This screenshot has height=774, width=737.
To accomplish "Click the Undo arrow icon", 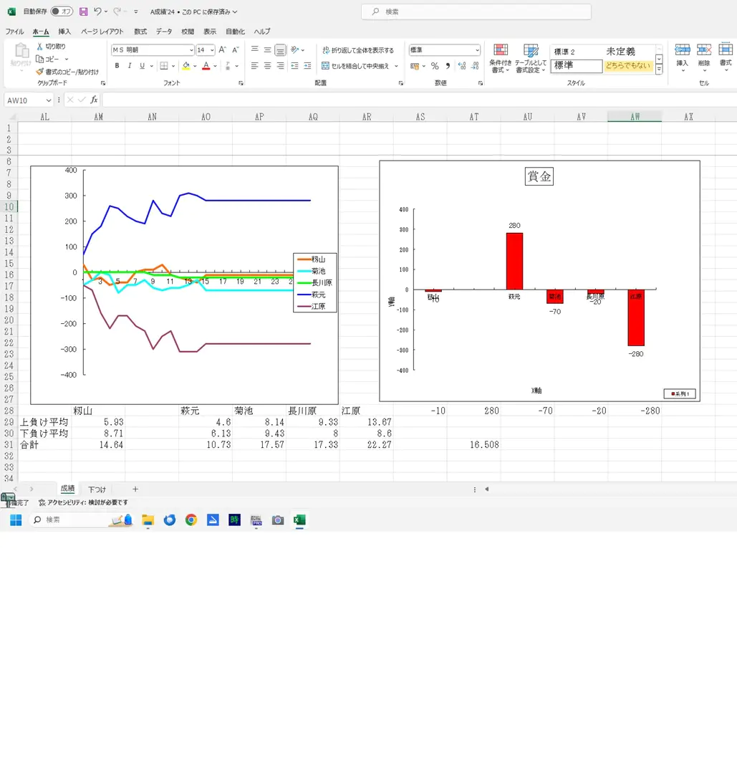I will (x=97, y=11).
